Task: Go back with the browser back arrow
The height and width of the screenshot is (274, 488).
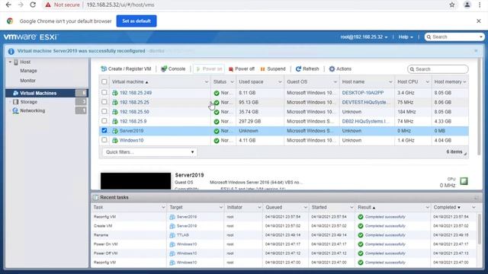Action: [x=8, y=5]
